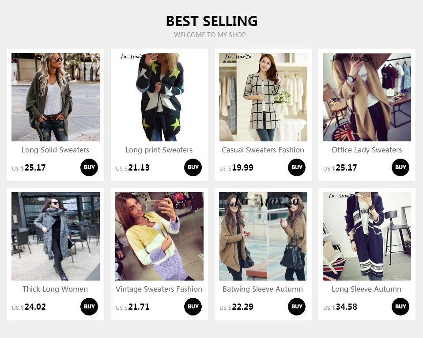
Task: Click the US $34.58 price
Action: 340,307
